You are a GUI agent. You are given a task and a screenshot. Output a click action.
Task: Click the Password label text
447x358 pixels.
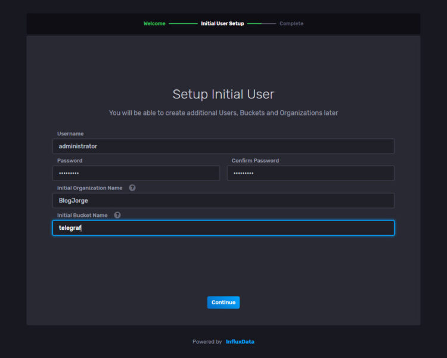70,161
